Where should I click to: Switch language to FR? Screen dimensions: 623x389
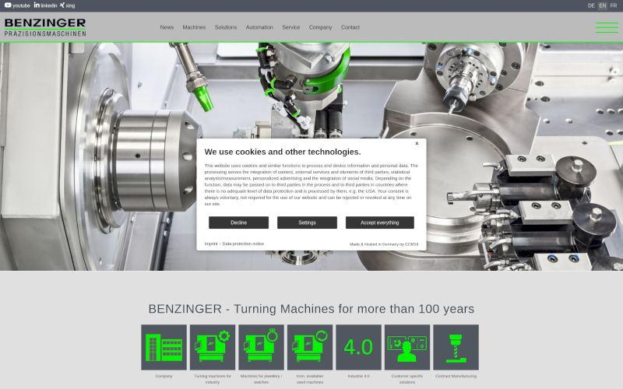[614, 5]
